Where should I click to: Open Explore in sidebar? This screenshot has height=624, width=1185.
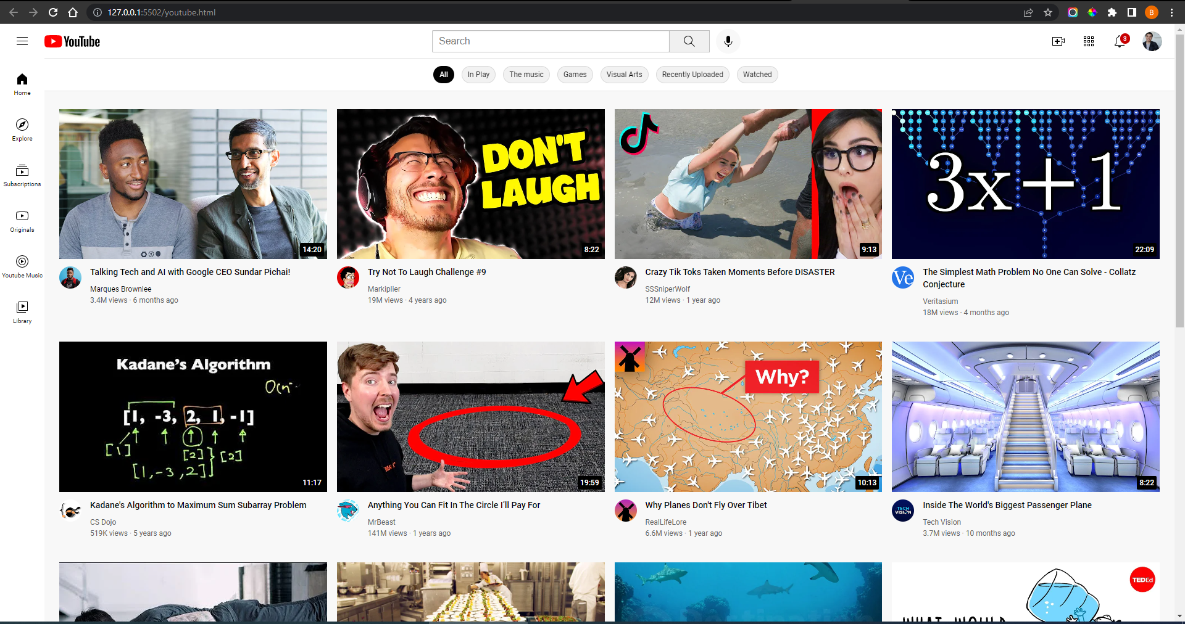pyautogui.click(x=22, y=130)
